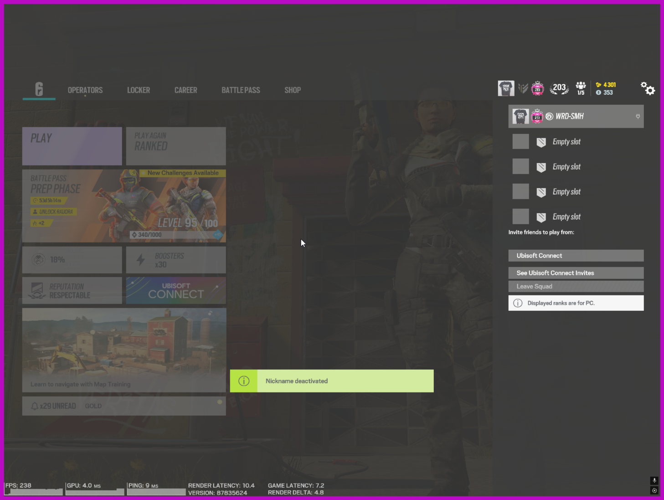Click info icon on Nickname deactivated toast
The width and height of the screenshot is (664, 500).
click(x=244, y=381)
